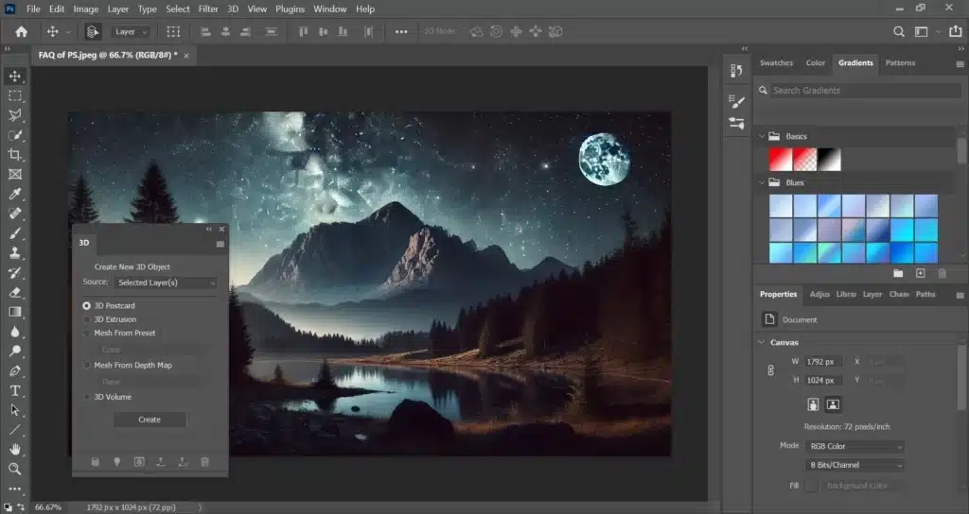Select the Gradient tool
This screenshot has height=514, width=969.
click(15, 312)
